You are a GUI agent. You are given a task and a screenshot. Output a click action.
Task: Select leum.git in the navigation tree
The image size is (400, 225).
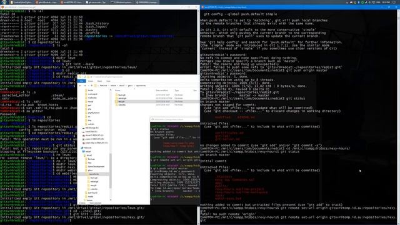(94, 177)
